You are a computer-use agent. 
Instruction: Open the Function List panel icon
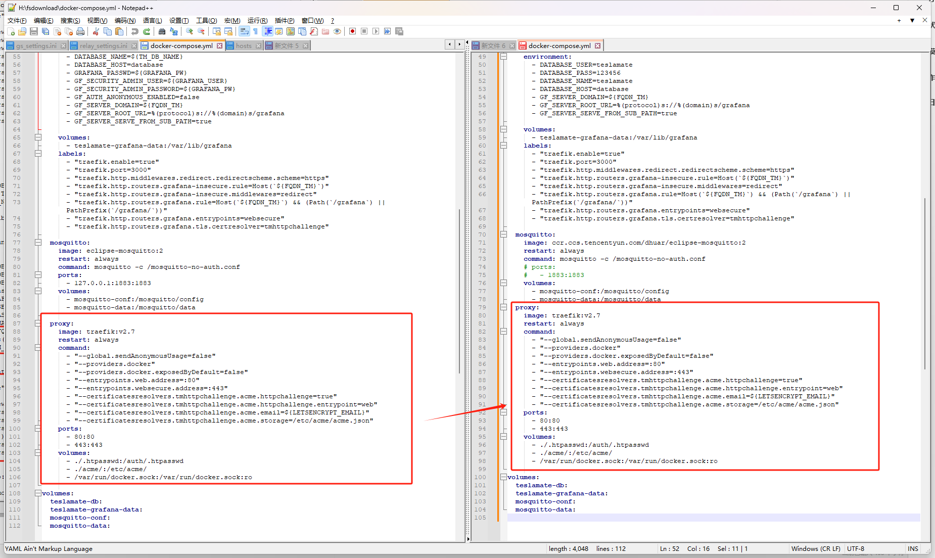click(314, 31)
